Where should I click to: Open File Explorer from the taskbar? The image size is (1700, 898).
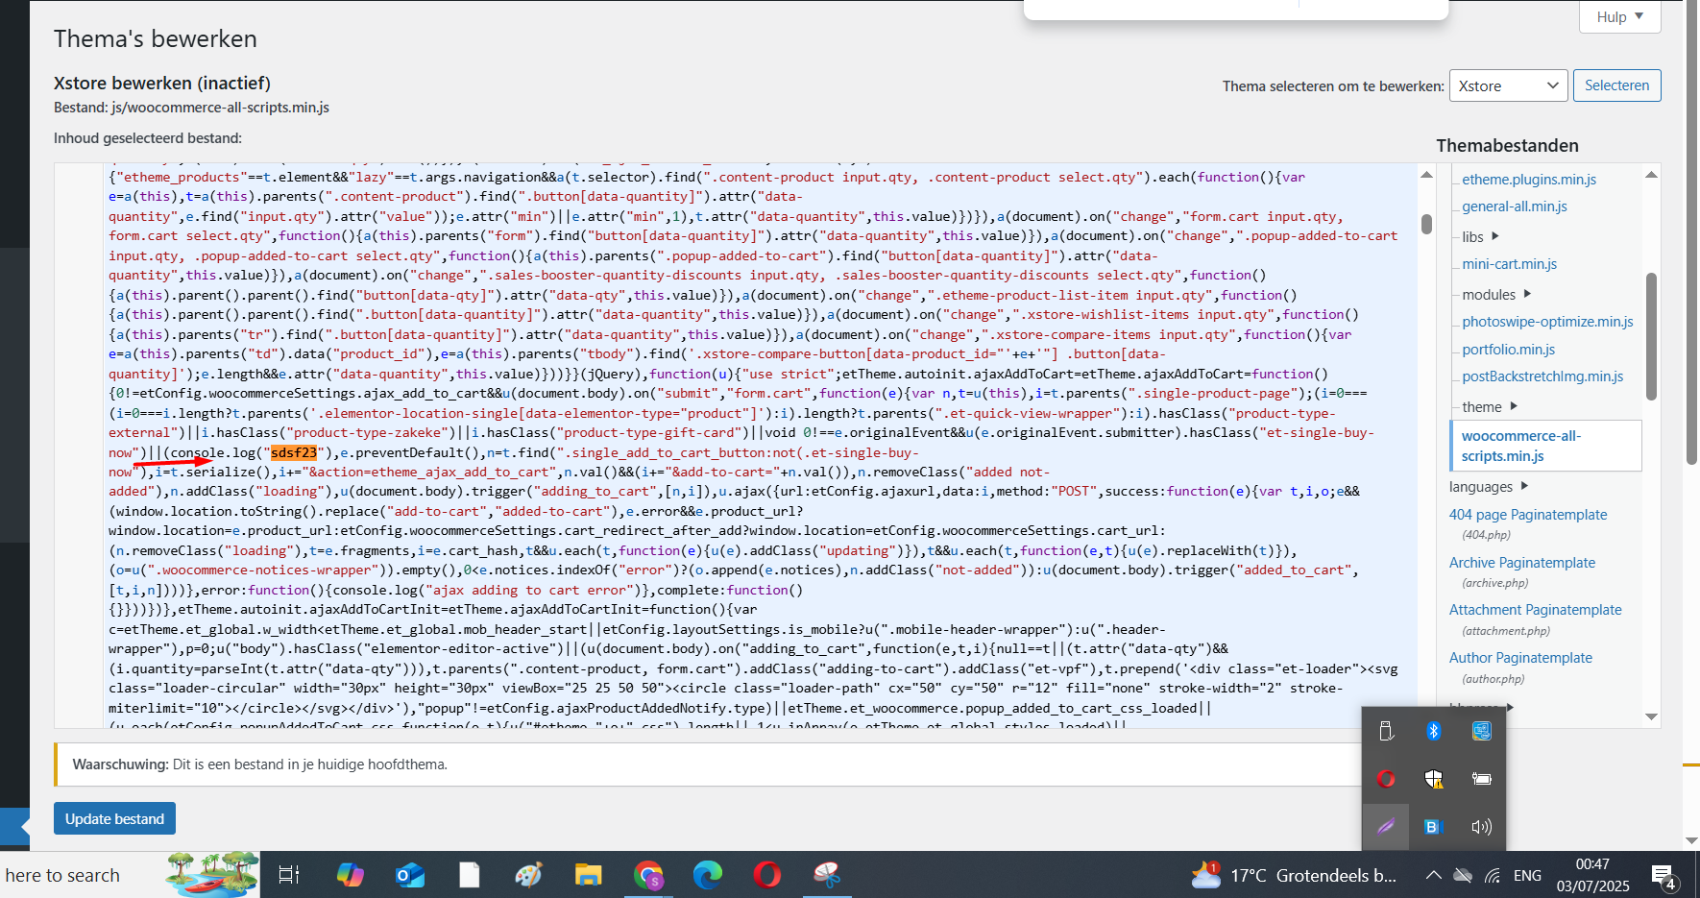[588, 875]
